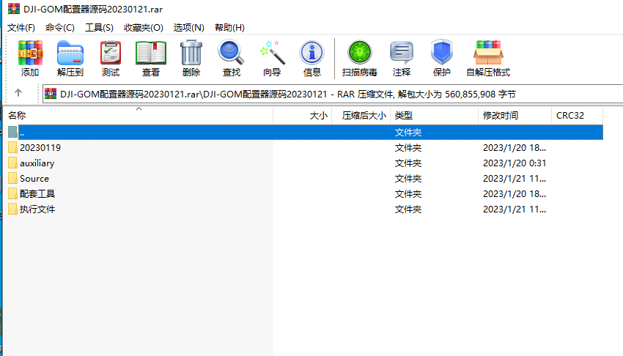
Task: Run the 测试 (Test) archive tool
Action: point(111,53)
